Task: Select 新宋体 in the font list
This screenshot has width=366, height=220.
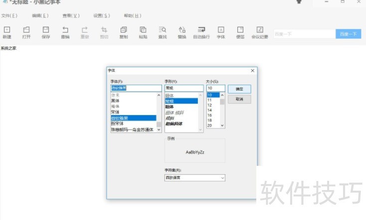Action: pos(134,123)
